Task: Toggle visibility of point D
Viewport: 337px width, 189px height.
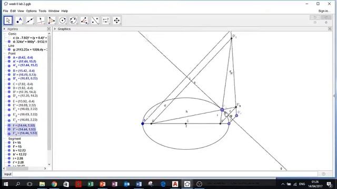Action: (x=9, y=88)
